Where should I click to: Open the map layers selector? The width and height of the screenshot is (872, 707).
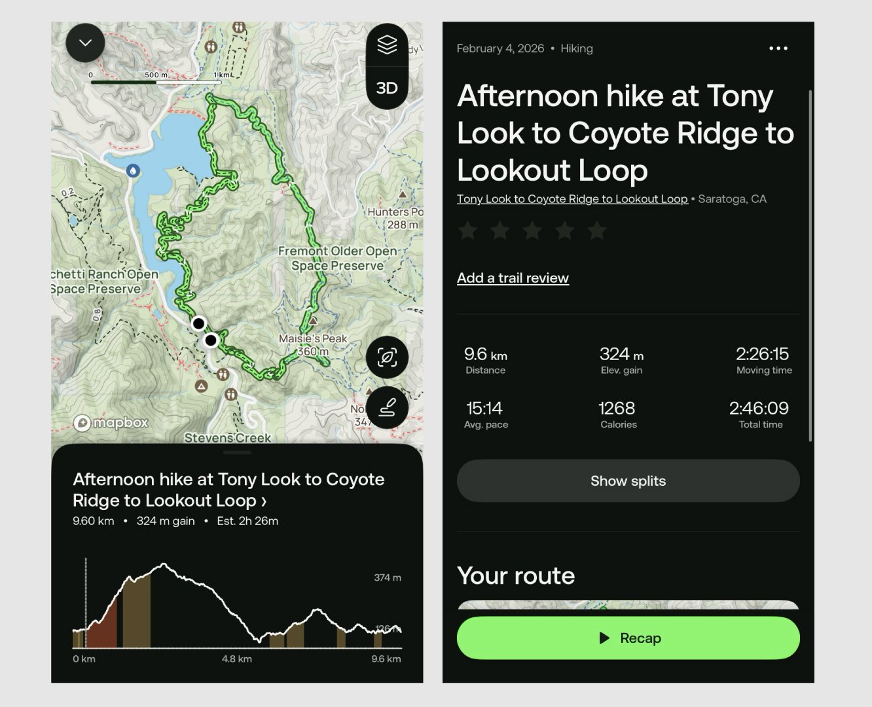[x=387, y=45]
